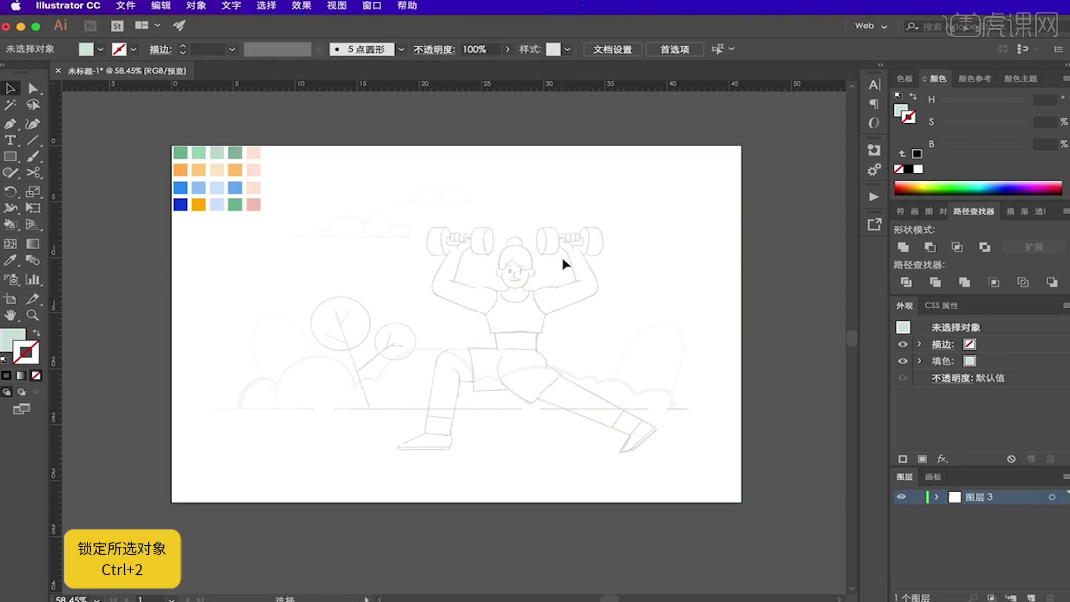This screenshot has width=1070, height=602.
Task: Select the Rotate tool
Action: 10,192
